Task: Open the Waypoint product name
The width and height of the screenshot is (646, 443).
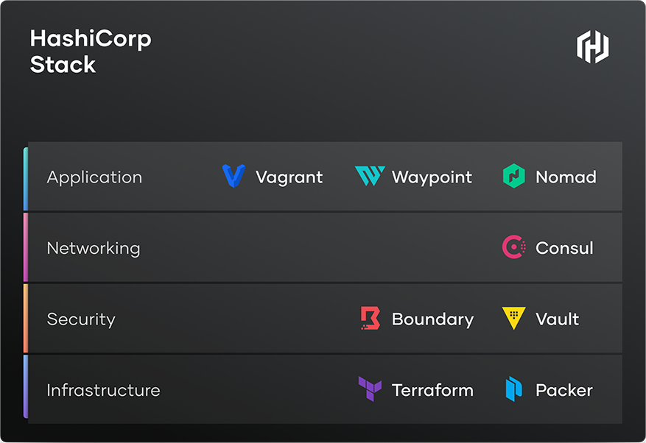Action: coord(432,177)
